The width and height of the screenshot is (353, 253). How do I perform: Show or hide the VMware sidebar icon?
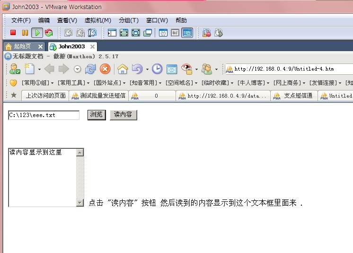[112, 33]
